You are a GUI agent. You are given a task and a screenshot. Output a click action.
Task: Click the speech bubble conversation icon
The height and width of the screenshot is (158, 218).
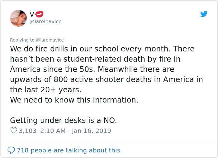coord(11,150)
